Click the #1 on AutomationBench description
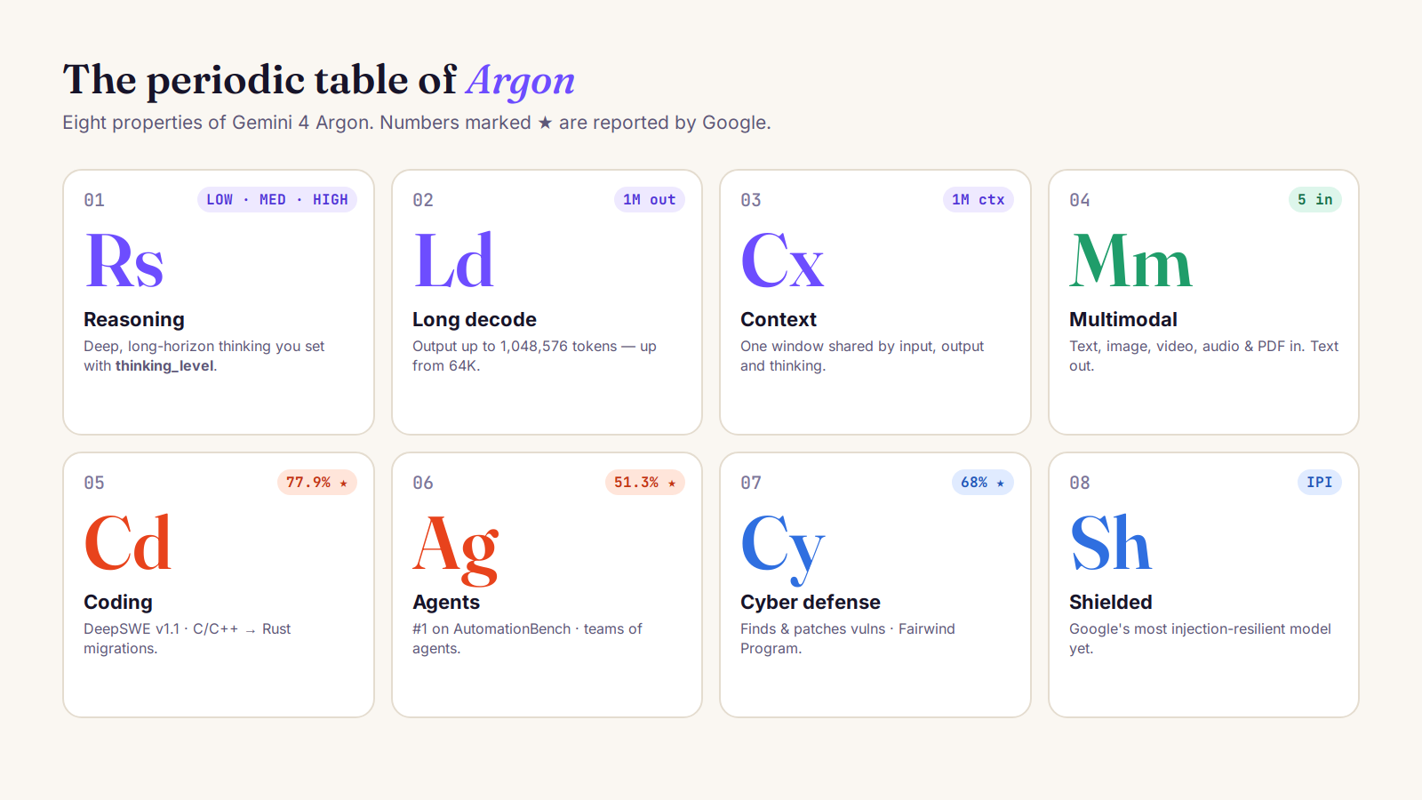Viewport: 1422px width, 800px height. (527, 638)
